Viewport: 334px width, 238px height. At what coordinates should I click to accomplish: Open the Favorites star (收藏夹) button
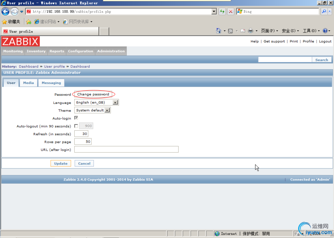click(x=11, y=22)
